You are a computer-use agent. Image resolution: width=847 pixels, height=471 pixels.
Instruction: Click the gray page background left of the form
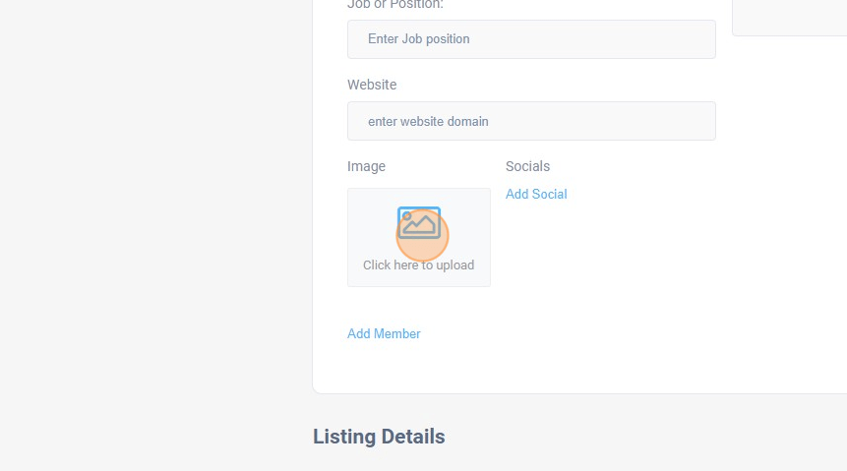148,236
